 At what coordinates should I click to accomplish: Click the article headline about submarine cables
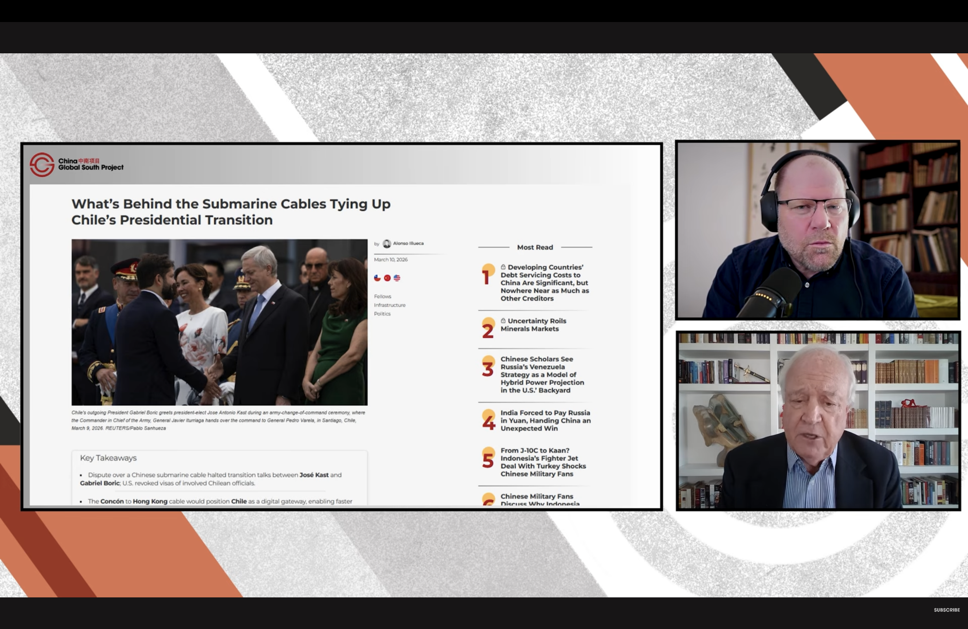click(231, 212)
